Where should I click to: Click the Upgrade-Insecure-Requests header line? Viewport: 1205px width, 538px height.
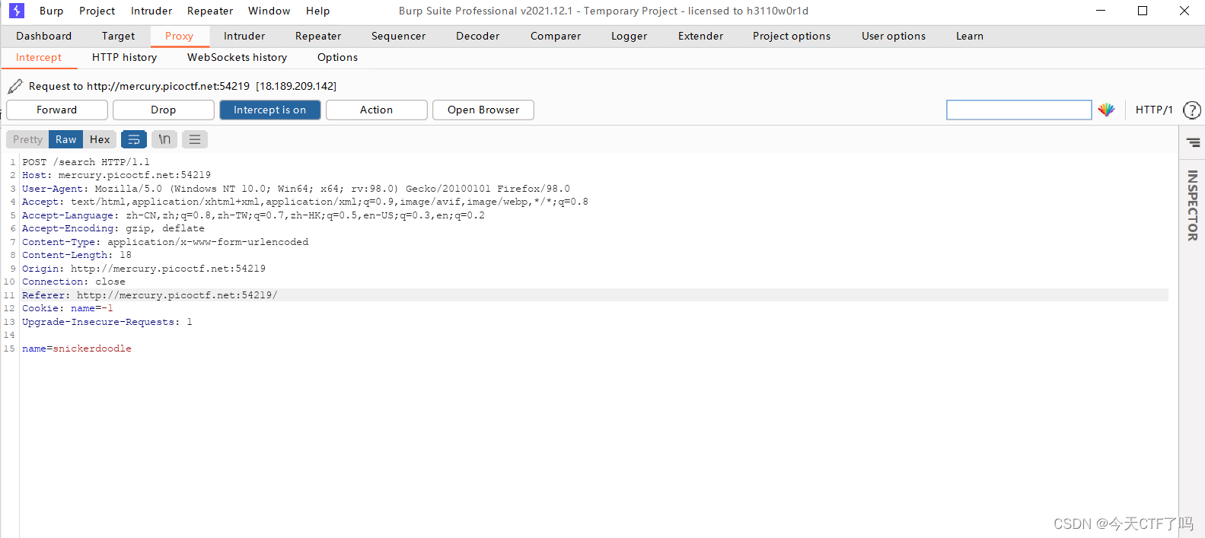pyautogui.click(x=107, y=322)
